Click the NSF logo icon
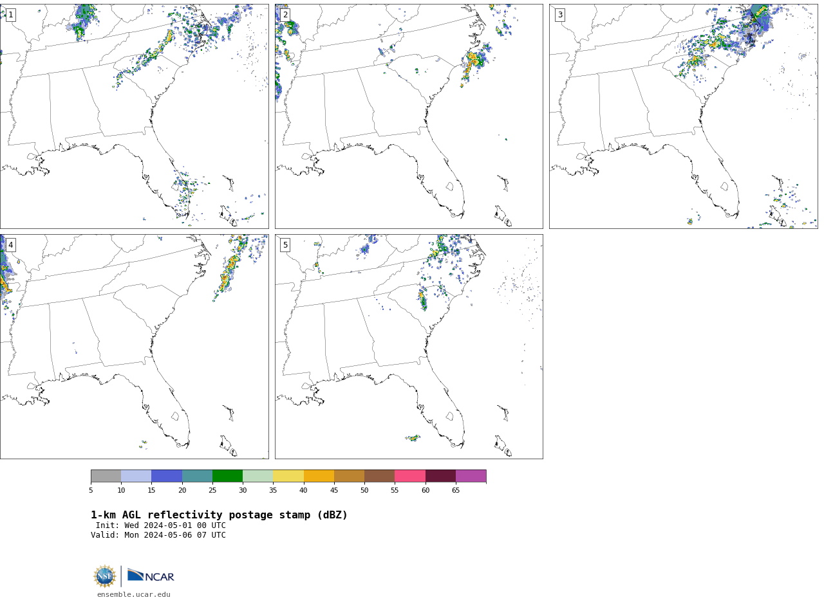Screen dimensions: 824x602 tap(105, 576)
